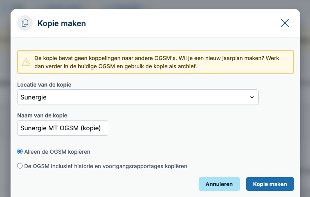This screenshot has height=197, width=310.
Task: Place cursor after (kopie) in name field
Action: pos(101,128)
